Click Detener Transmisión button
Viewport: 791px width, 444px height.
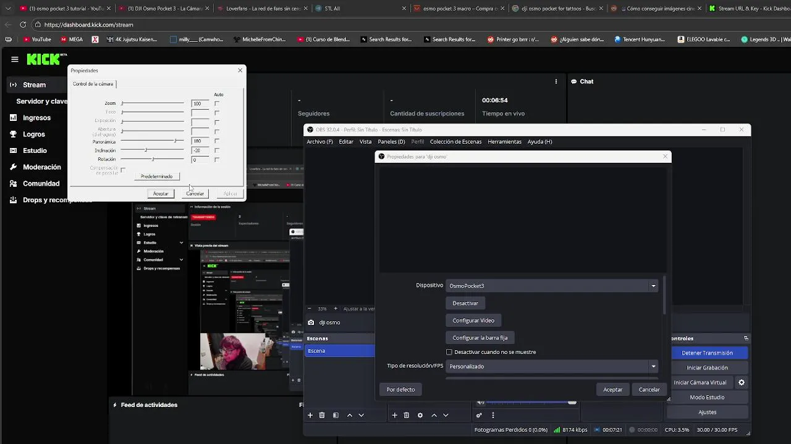pyautogui.click(x=707, y=353)
